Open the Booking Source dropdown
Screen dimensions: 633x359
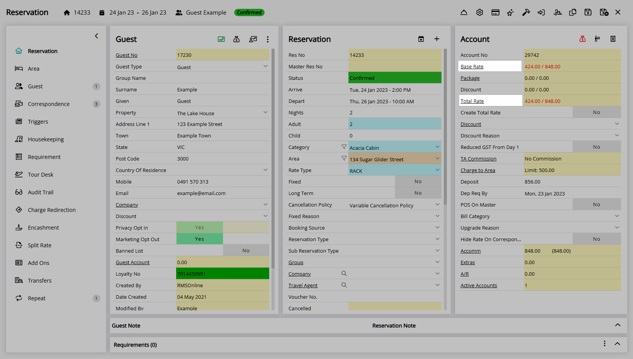click(x=437, y=227)
